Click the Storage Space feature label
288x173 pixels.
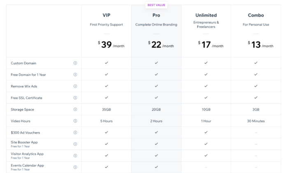[x=22, y=110]
